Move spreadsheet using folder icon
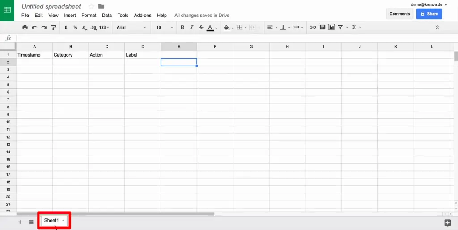 coord(102,6)
